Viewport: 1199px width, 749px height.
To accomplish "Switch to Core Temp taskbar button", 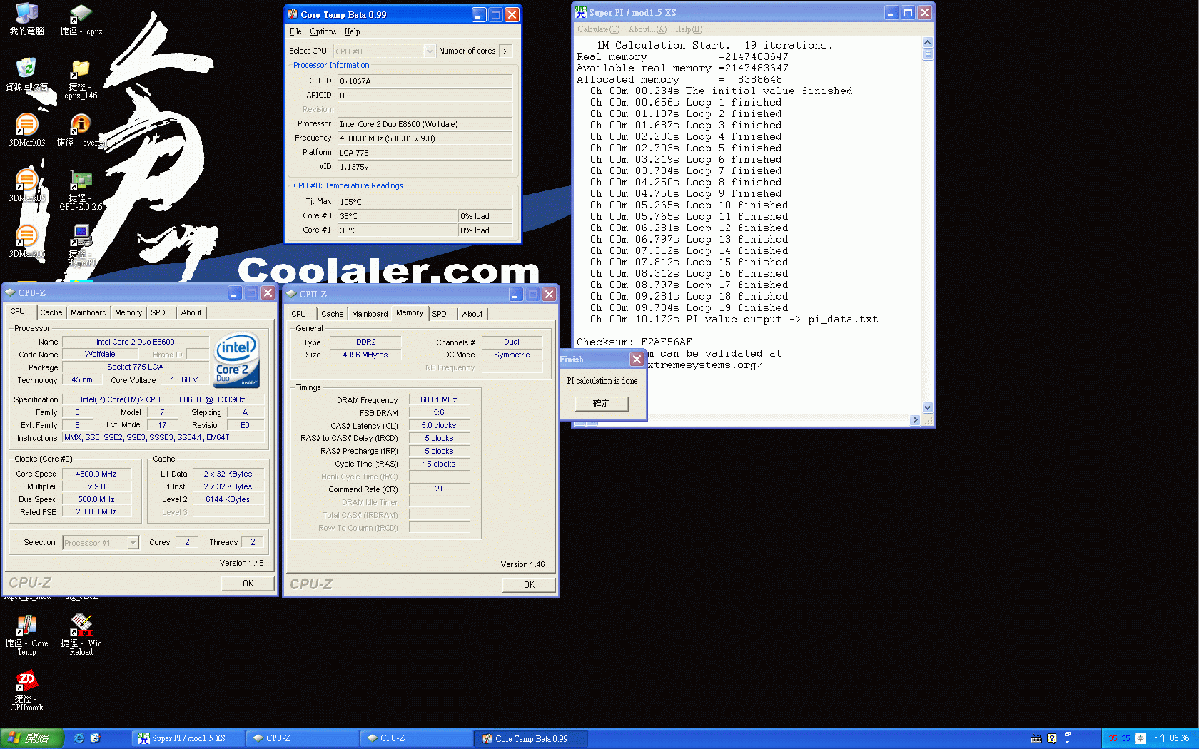I will (531, 738).
